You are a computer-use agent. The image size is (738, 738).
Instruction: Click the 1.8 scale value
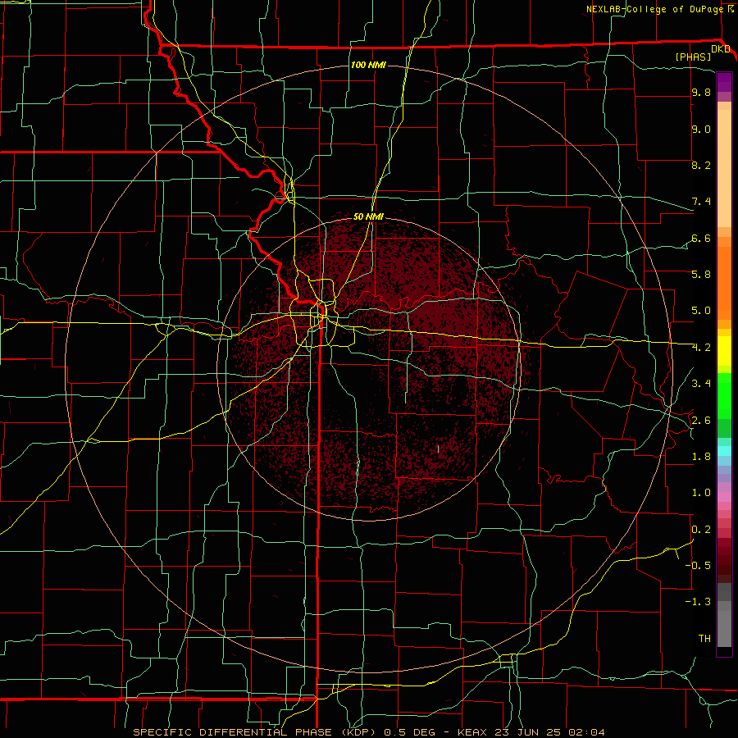pos(701,457)
